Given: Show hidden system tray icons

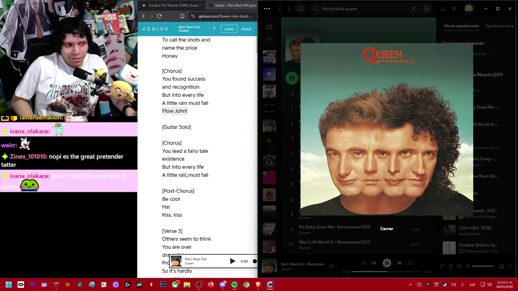Looking at the screenshot, I should coord(410,285).
